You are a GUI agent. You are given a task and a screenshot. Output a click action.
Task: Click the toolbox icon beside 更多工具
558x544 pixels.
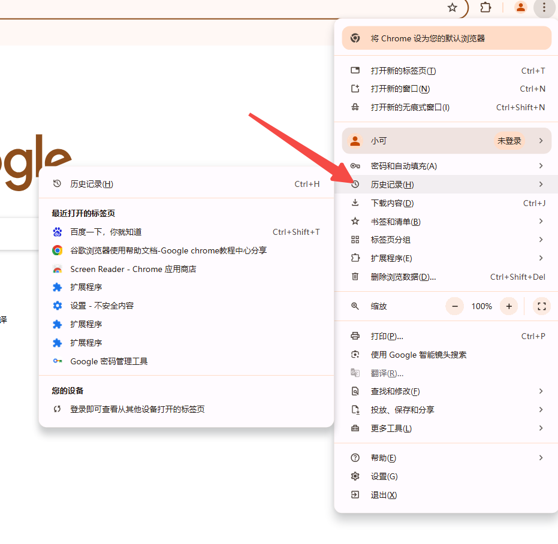click(x=355, y=428)
